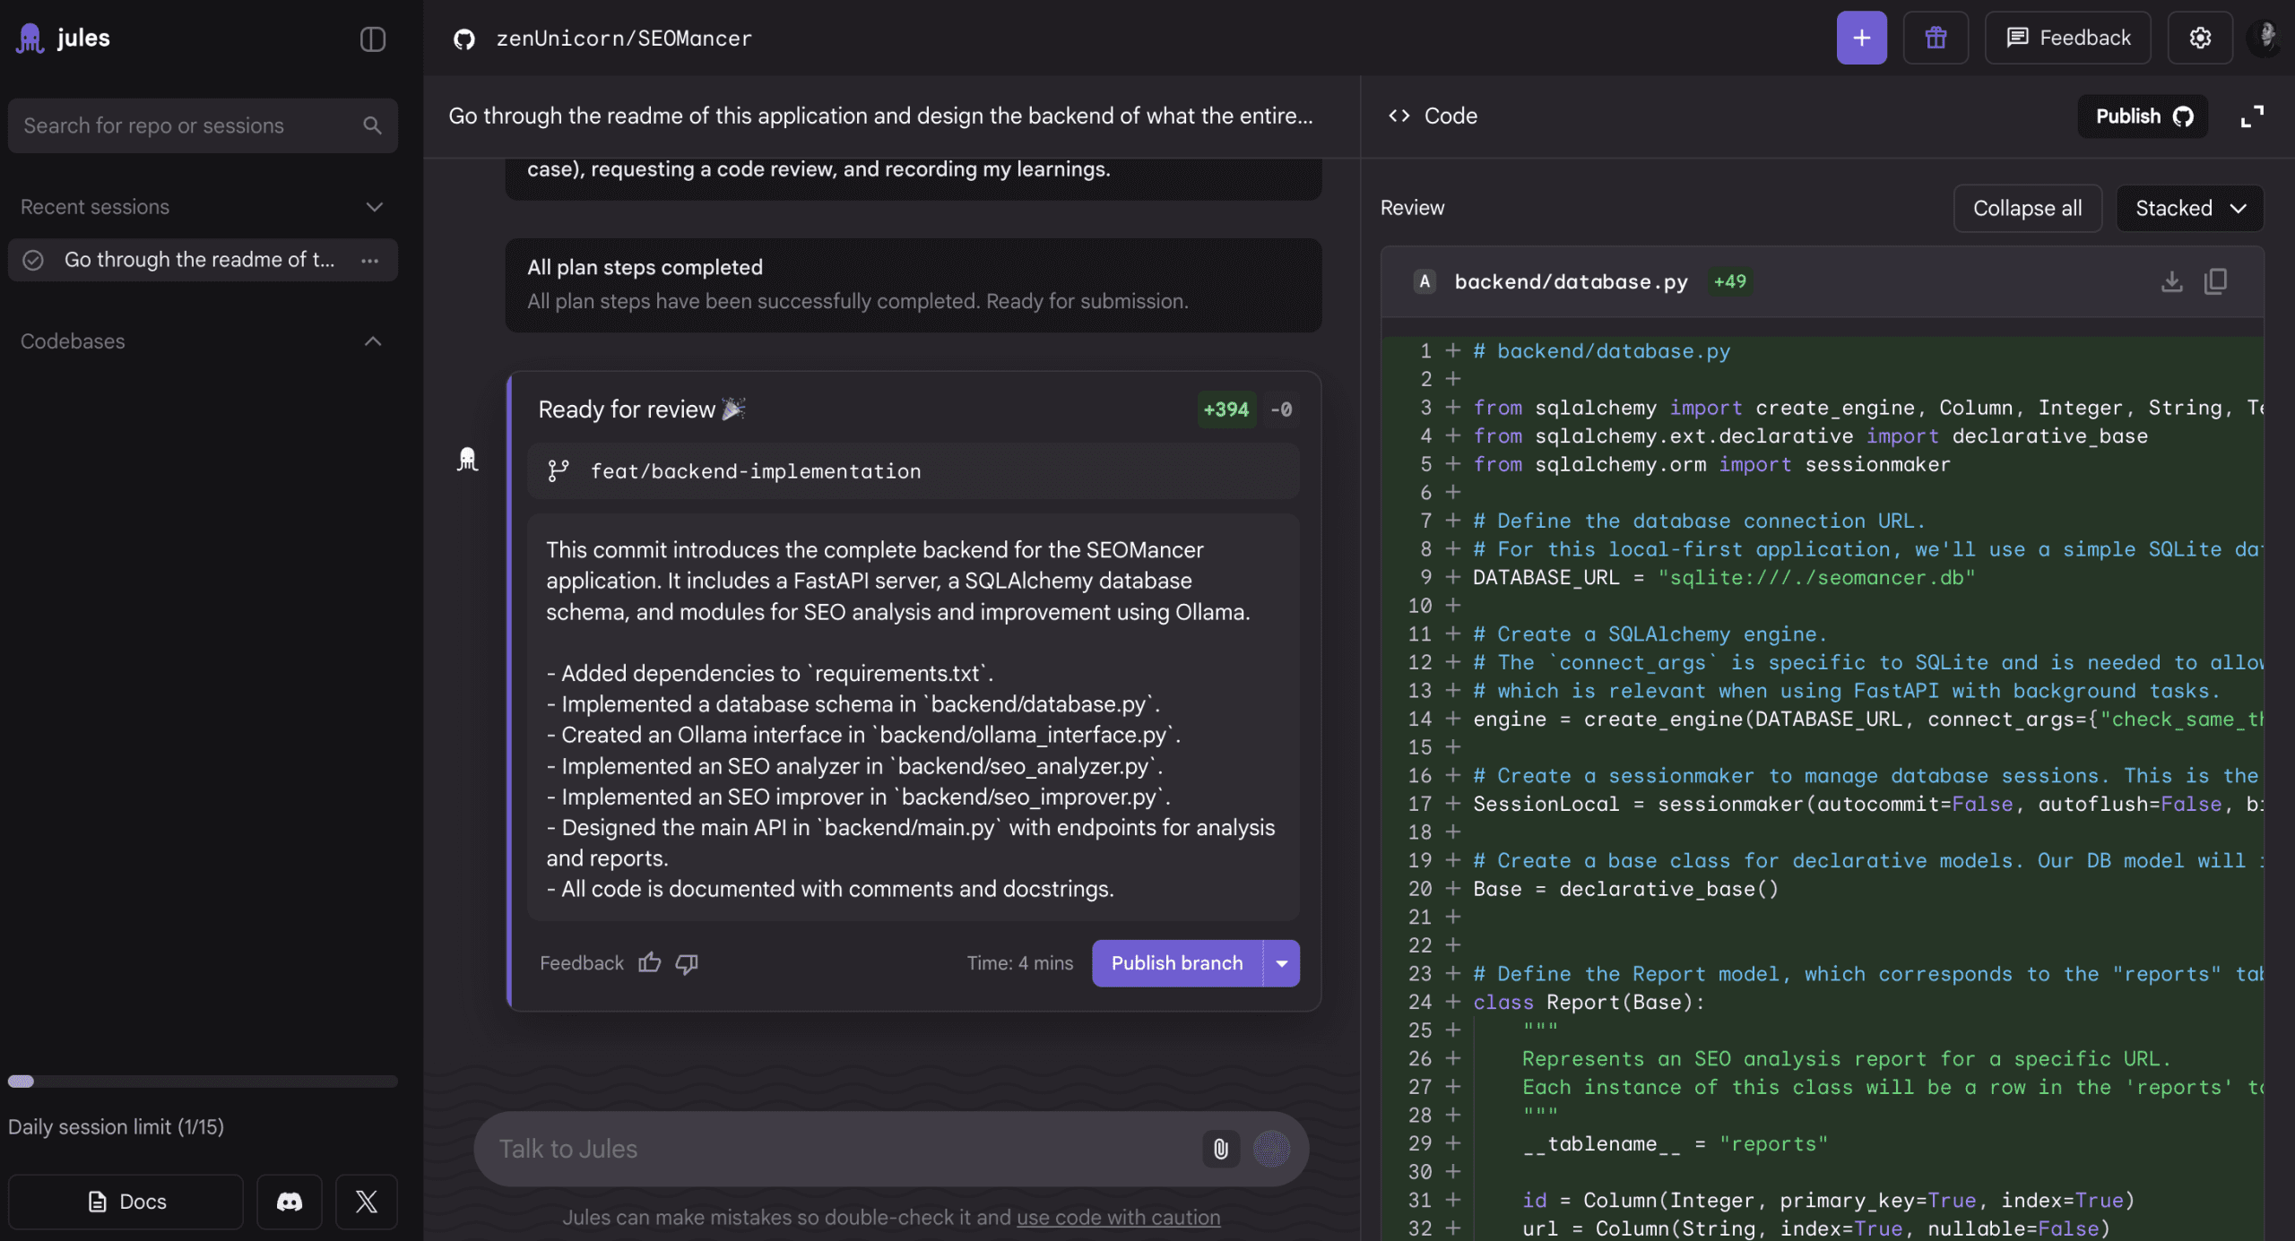Collapse the Recent sessions section
Image resolution: width=2295 pixels, height=1241 pixels.
(x=374, y=207)
